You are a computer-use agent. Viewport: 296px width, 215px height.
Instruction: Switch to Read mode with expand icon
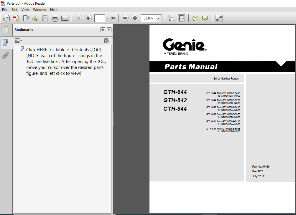pos(219,18)
